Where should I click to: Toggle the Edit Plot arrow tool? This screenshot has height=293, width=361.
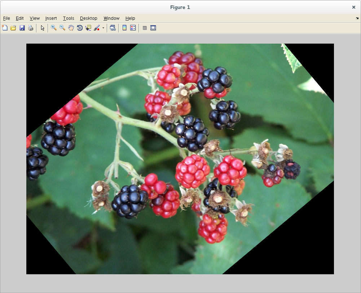point(43,28)
